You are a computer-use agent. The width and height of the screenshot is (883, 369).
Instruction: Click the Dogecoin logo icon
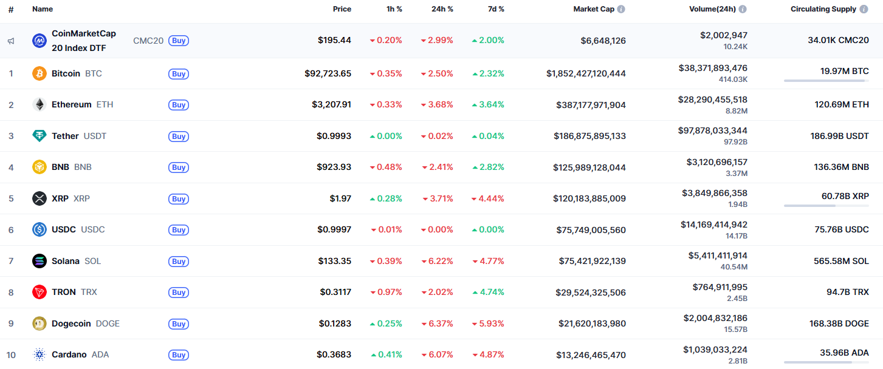click(40, 323)
